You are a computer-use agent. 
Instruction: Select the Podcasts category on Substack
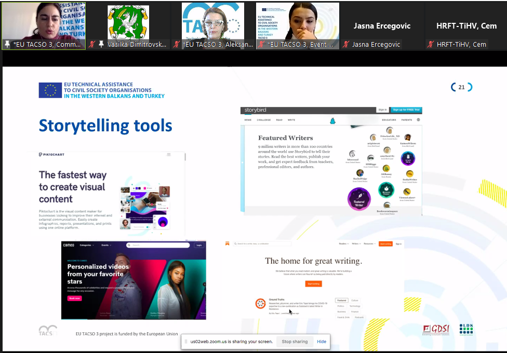pyautogui.click(x=359, y=318)
